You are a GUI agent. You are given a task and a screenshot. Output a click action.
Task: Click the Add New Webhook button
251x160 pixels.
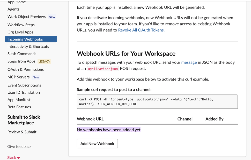(97, 143)
